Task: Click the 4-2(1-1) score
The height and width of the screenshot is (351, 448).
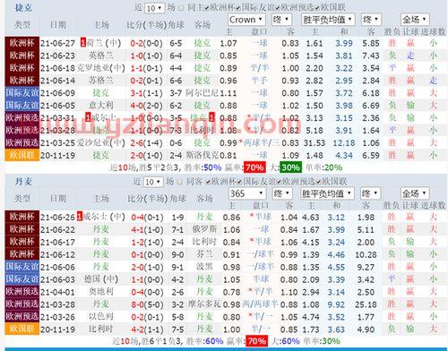Action: [147, 330]
